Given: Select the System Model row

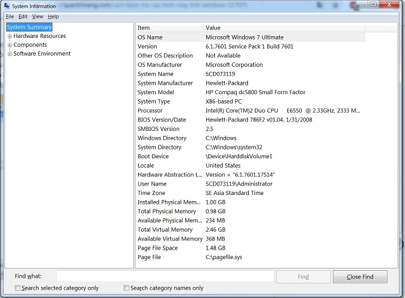Looking at the screenshot, I should click(250, 92).
